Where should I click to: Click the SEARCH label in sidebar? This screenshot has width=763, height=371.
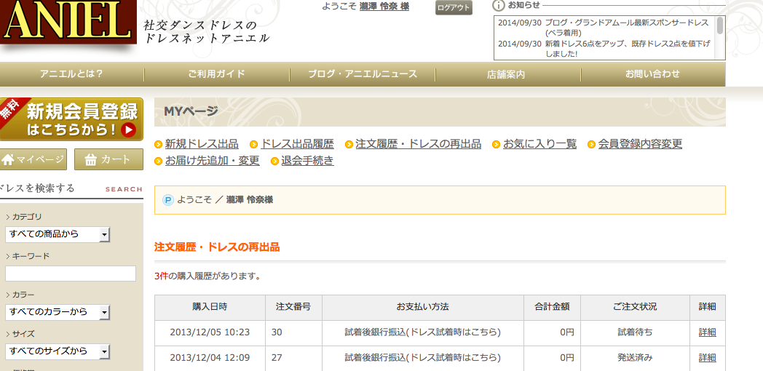(x=124, y=189)
